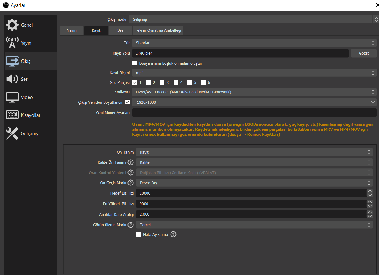
Task: Uncheck audio track 1 checkbox
Action: (135, 82)
